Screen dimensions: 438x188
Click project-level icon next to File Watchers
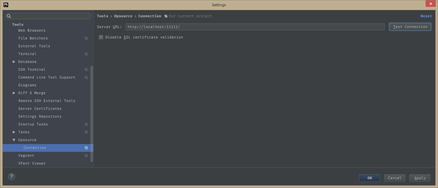point(86,38)
